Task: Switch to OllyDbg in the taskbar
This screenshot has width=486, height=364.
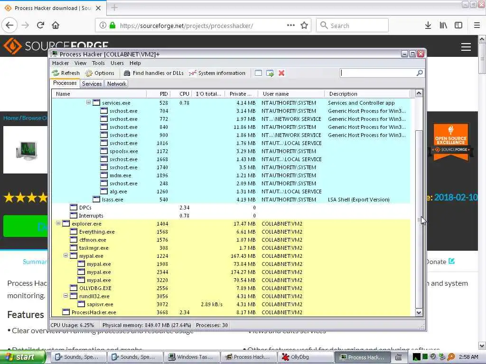Action: [306, 357]
